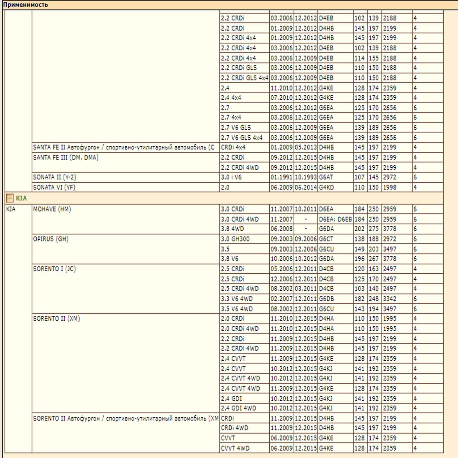The height and width of the screenshot is (458, 458).
Task: Click the 2.4 GDI 4WD modification cell
Action: (238, 408)
